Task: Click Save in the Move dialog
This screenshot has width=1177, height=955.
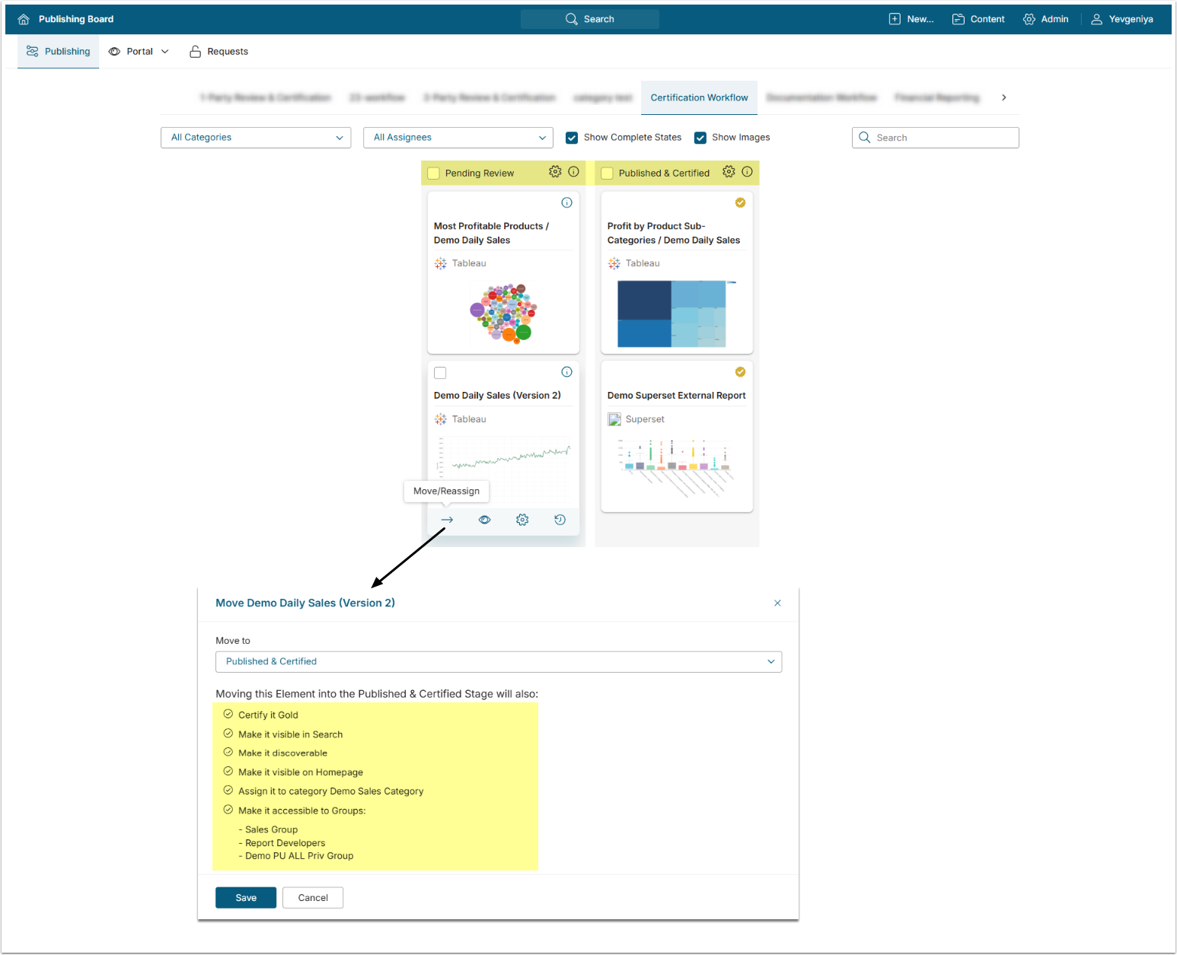Action: click(x=246, y=898)
